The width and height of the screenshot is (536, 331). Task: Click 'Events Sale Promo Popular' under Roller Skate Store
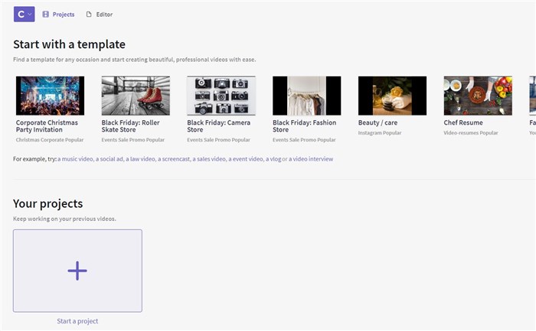point(133,140)
